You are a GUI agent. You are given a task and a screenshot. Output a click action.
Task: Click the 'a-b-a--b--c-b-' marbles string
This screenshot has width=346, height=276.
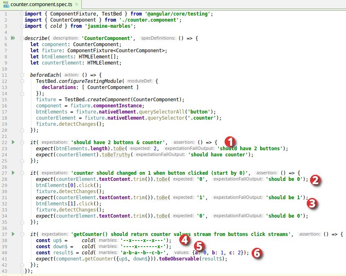pyautogui.click(x=144, y=253)
